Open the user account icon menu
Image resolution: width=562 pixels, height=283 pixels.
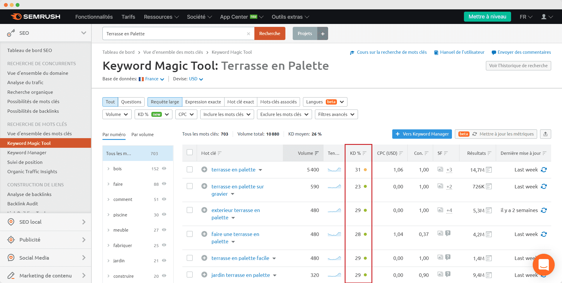tap(547, 17)
